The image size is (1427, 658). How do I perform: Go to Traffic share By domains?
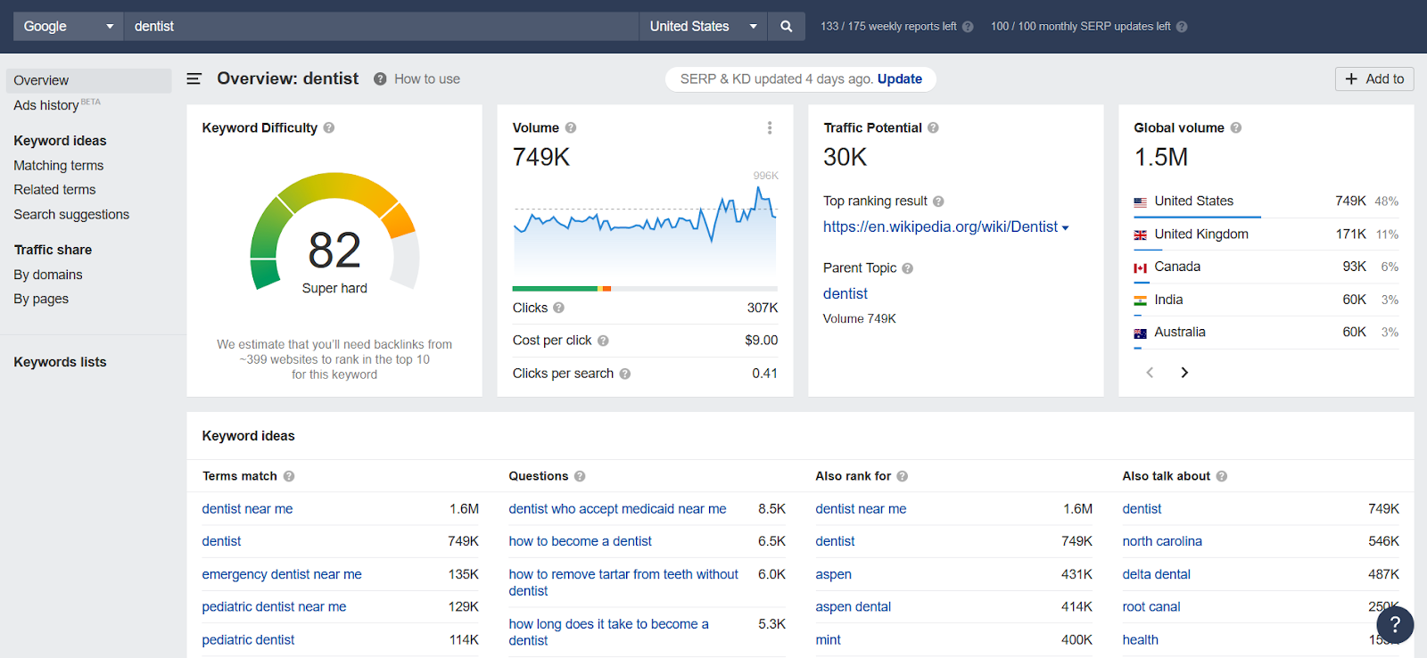click(48, 275)
